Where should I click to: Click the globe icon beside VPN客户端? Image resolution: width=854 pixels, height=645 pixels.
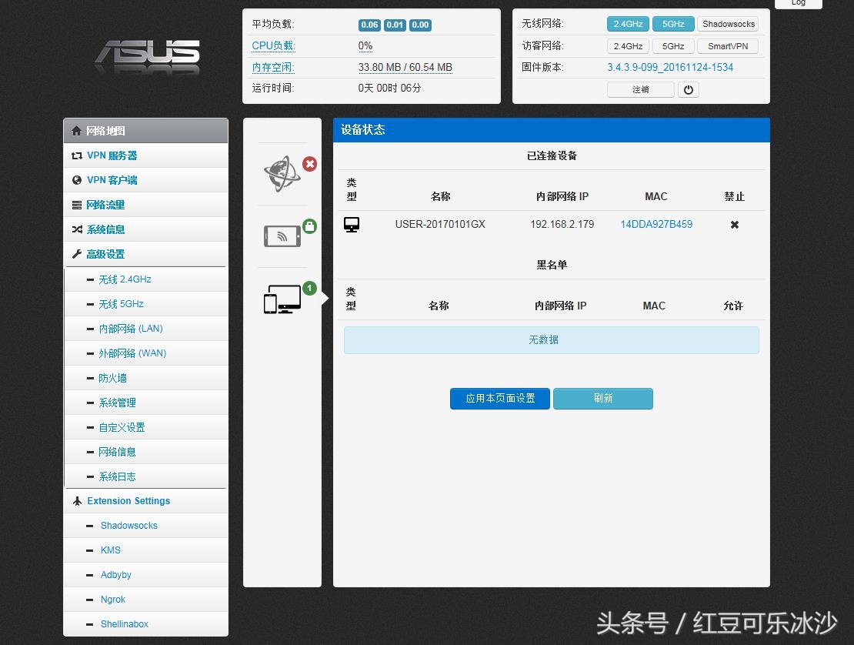click(76, 179)
